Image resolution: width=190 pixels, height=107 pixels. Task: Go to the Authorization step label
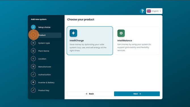click(x=45, y=75)
